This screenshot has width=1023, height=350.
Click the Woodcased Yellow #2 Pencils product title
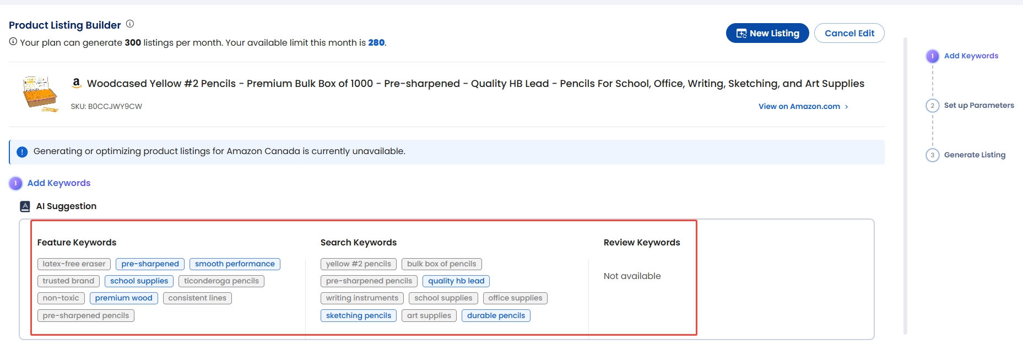click(475, 84)
